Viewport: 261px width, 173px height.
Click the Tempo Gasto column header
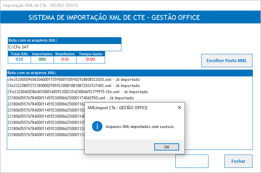90,54
